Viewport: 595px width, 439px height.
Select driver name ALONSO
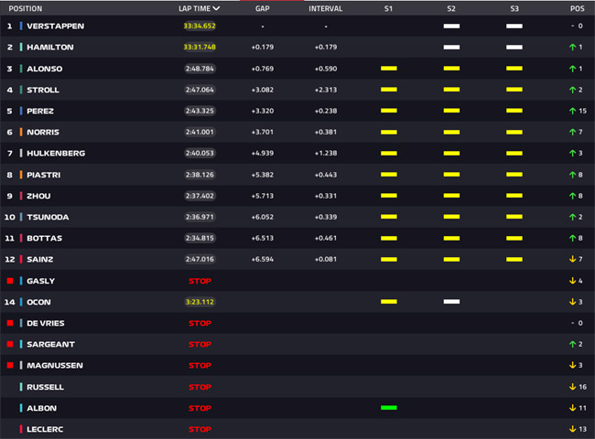(x=45, y=69)
